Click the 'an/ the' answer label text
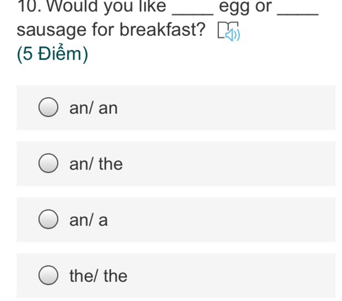The width and height of the screenshot is (342, 301). [96, 164]
